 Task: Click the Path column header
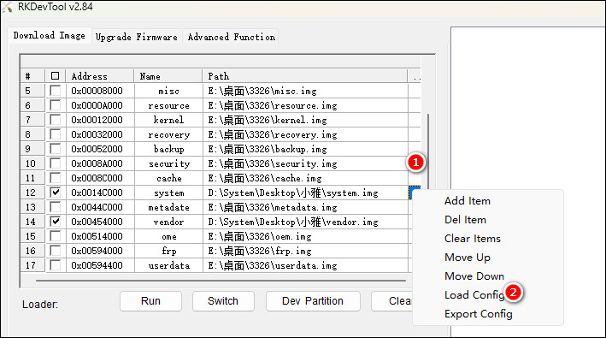click(x=305, y=76)
